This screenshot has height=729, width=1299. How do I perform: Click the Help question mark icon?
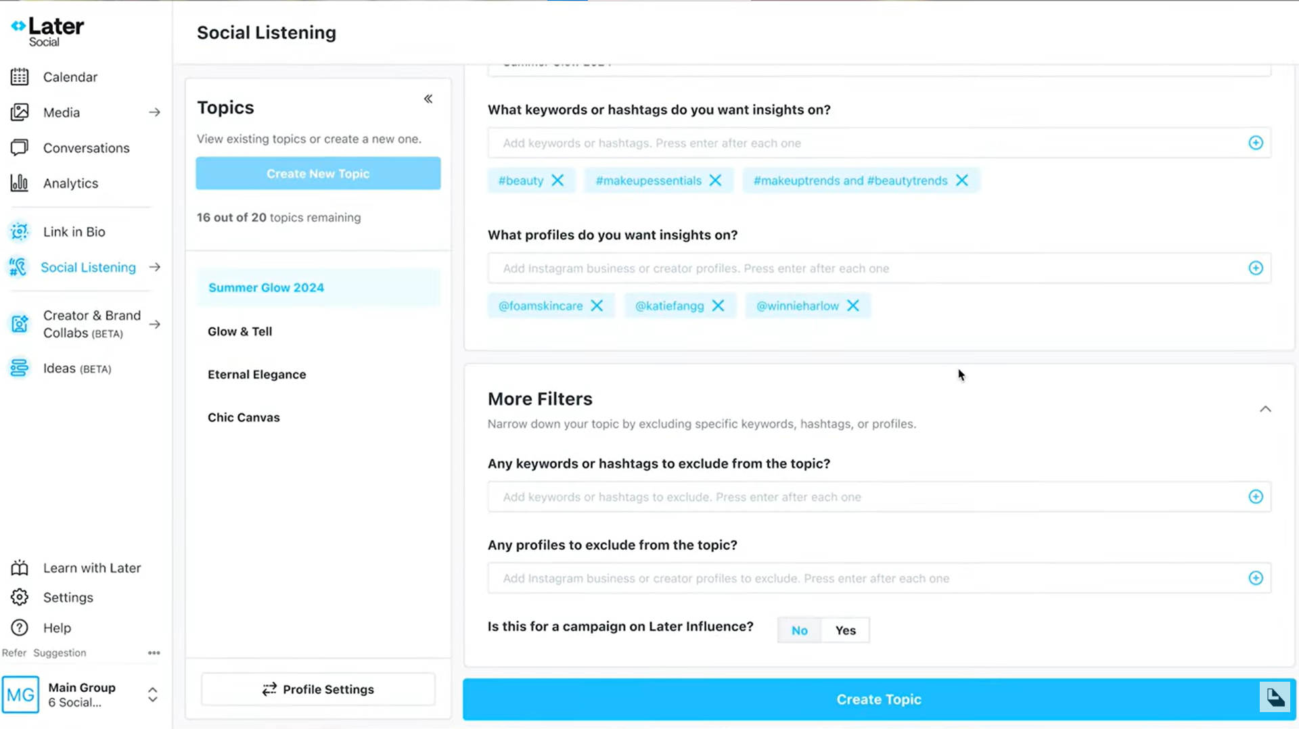tap(20, 628)
